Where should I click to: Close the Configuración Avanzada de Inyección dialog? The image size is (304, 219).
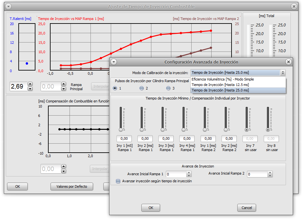(289, 62)
